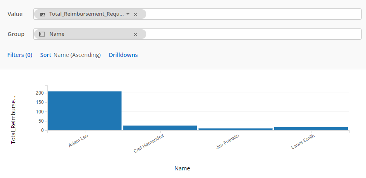Click the Name (Ascending) sort setting
The width and height of the screenshot is (366, 178).
(77, 55)
